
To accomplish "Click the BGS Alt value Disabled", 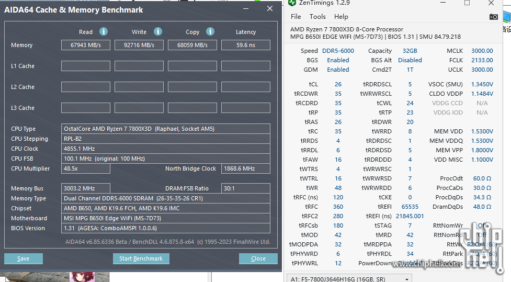I will pyautogui.click(x=410, y=60).
